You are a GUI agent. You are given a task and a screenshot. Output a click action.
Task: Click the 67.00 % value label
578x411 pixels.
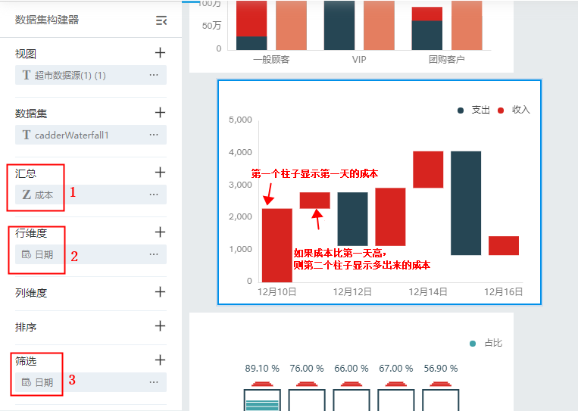[396, 369]
